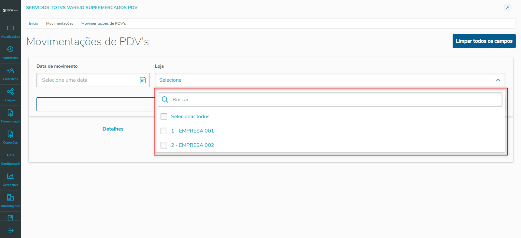Open the Cargas share icon
The image size is (521, 238).
click(10, 92)
